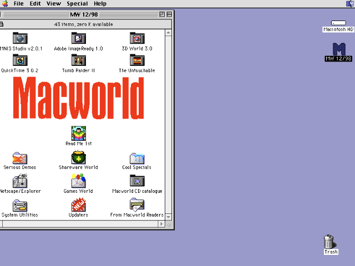Select the Adobe ImageReady 1.0 folder icon
Image resolution: width=355 pixels, height=266 pixels.
[x=79, y=38]
